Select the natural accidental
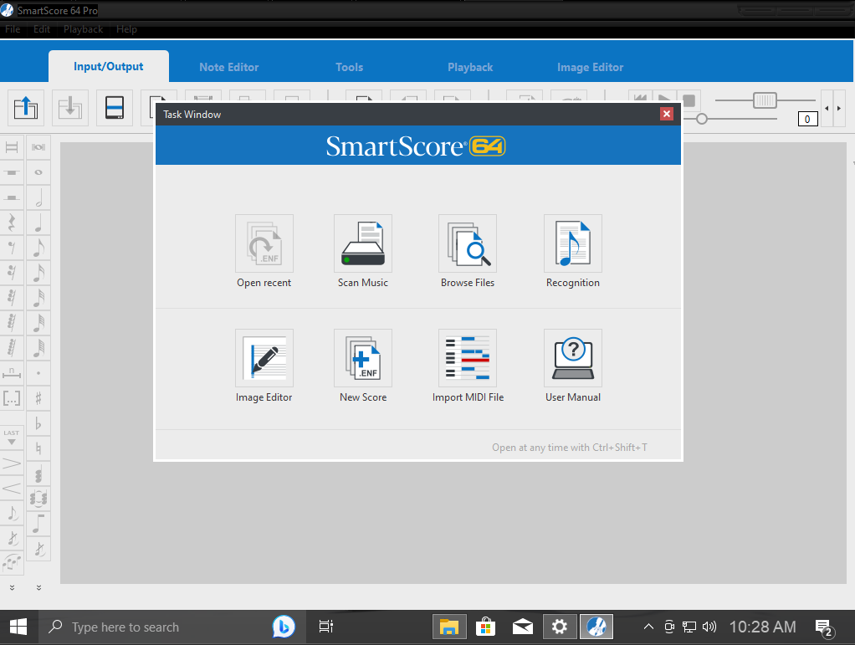Viewport: 855px width, 645px height. (38, 448)
